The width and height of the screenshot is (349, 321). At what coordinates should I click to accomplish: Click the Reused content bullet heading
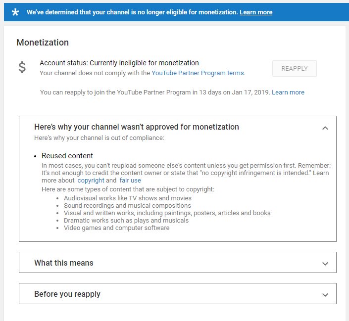click(67, 156)
